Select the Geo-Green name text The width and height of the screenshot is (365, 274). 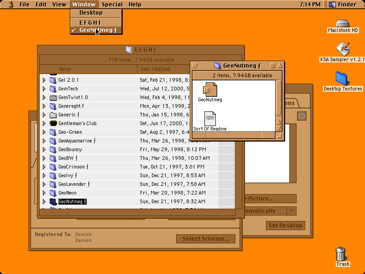coord(70,132)
